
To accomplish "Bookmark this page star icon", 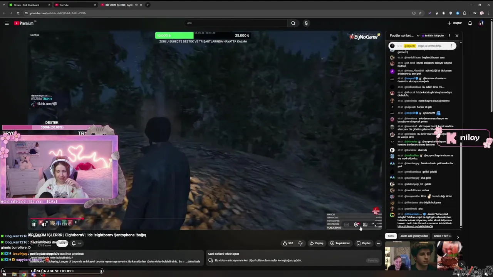I will [420, 13].
